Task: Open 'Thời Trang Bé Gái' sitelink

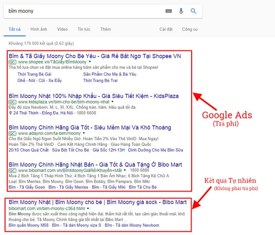Action: 34,74
